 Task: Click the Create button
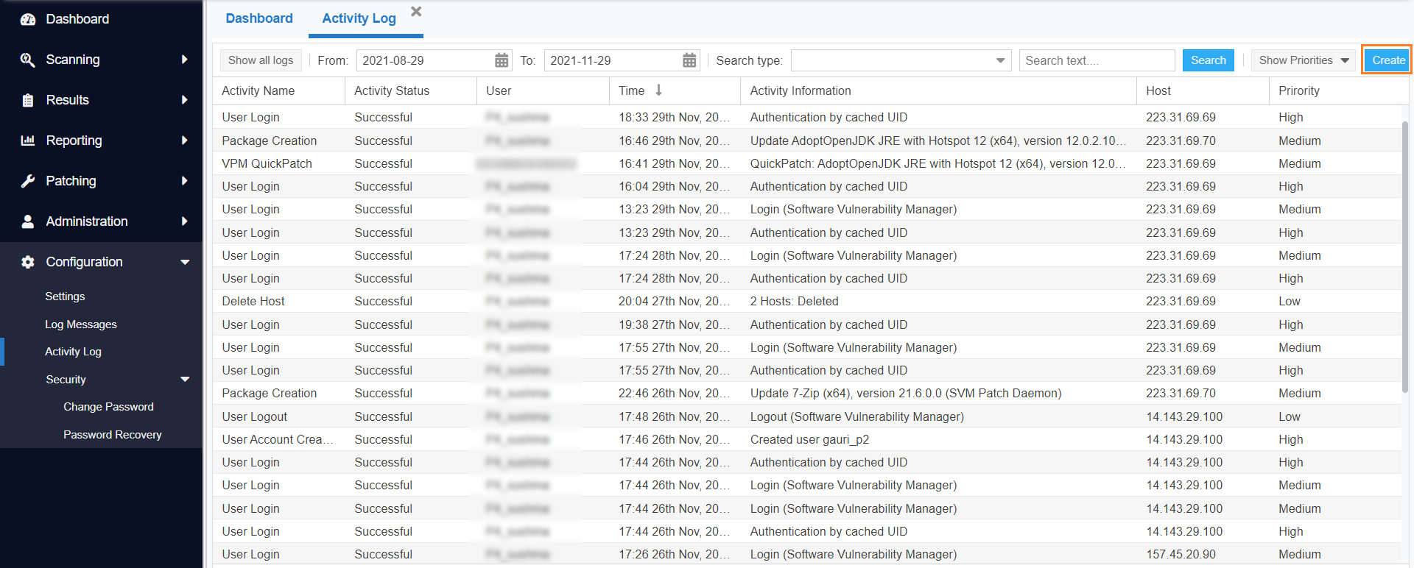point(1387,60)
